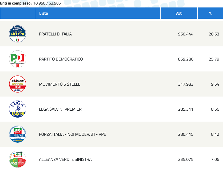Open the PARTITO DEMOCRATICO list name
Viewport: 223px width, 172px height.
click(x=61, y=59)
